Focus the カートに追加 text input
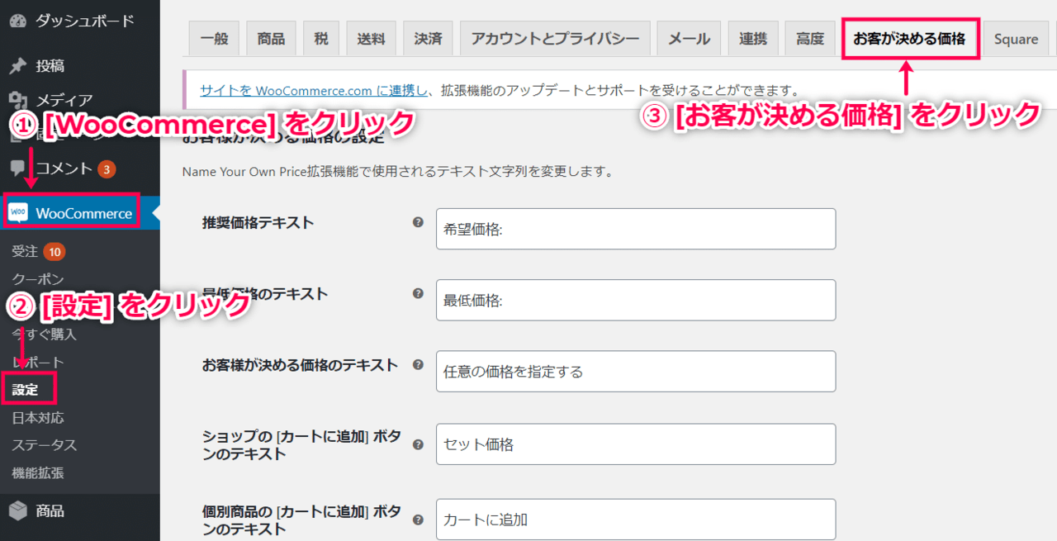 click(636, 520)
